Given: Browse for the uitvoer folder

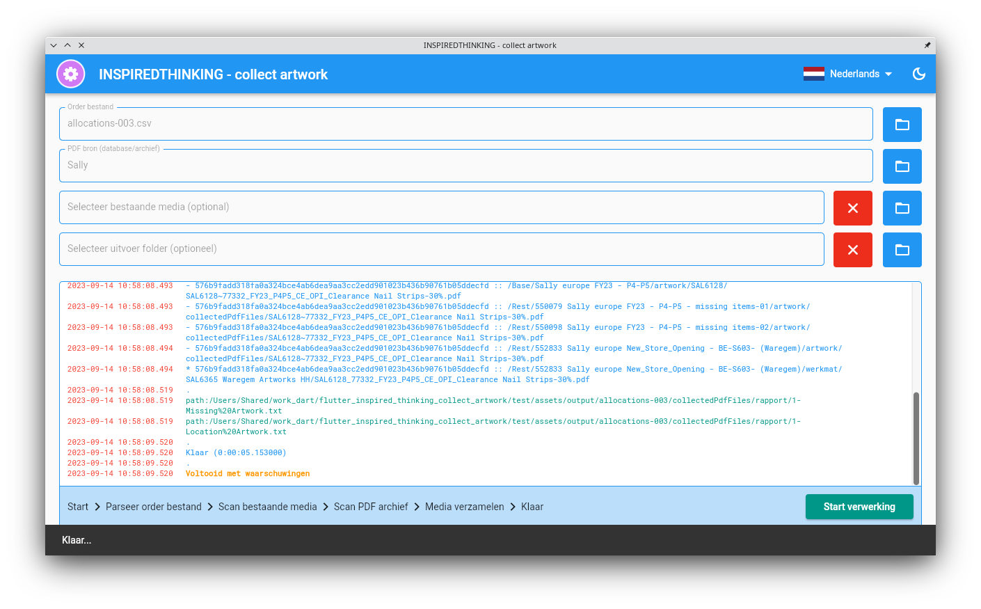Looking at the screenshot, I should 902,250.
